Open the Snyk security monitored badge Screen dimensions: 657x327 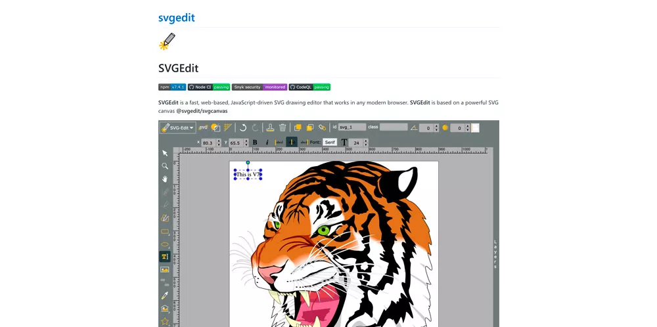pyautogui.click(x=260, y=87)
